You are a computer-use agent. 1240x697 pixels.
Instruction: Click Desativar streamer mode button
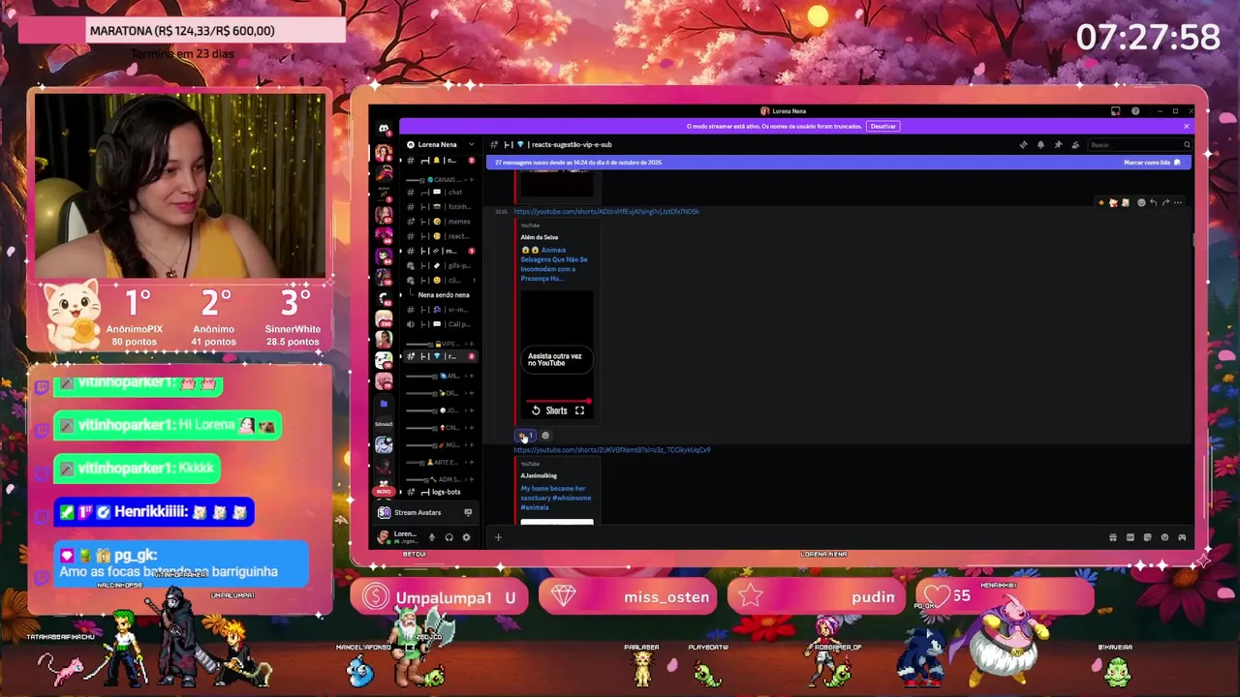883,126
